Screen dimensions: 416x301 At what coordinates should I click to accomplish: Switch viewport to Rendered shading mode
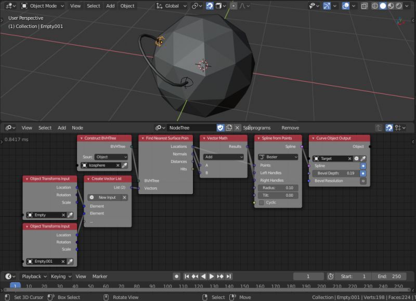399,5
